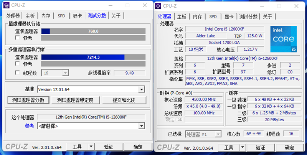This screenshot has width=307, height=155.
Task: Click the 规格 12th Gen i5-12600KF field in right window
Action: coord(243,58)
